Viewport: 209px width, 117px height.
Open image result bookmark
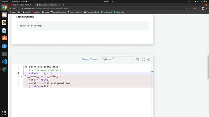point(75,12)
